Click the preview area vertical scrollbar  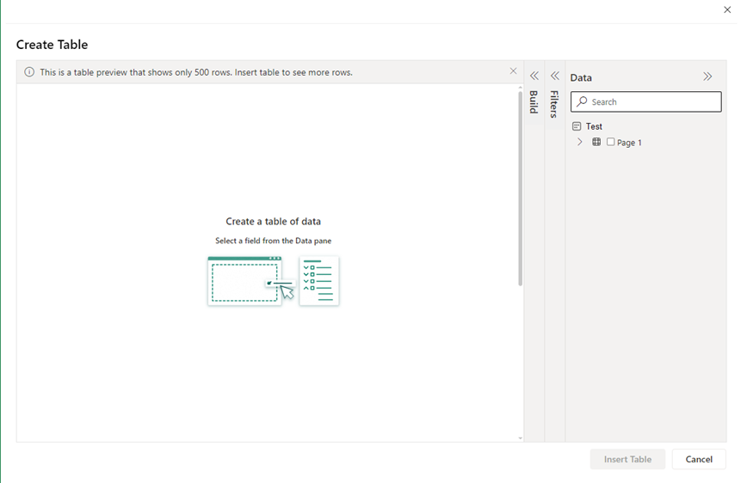tap(521, 189)
